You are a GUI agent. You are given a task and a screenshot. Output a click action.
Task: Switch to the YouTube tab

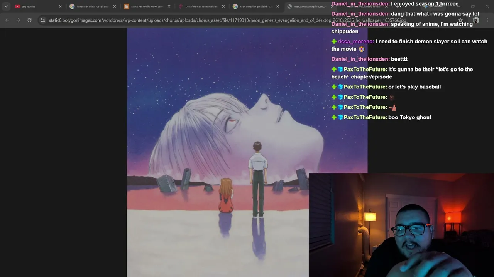tap(38, 7)
